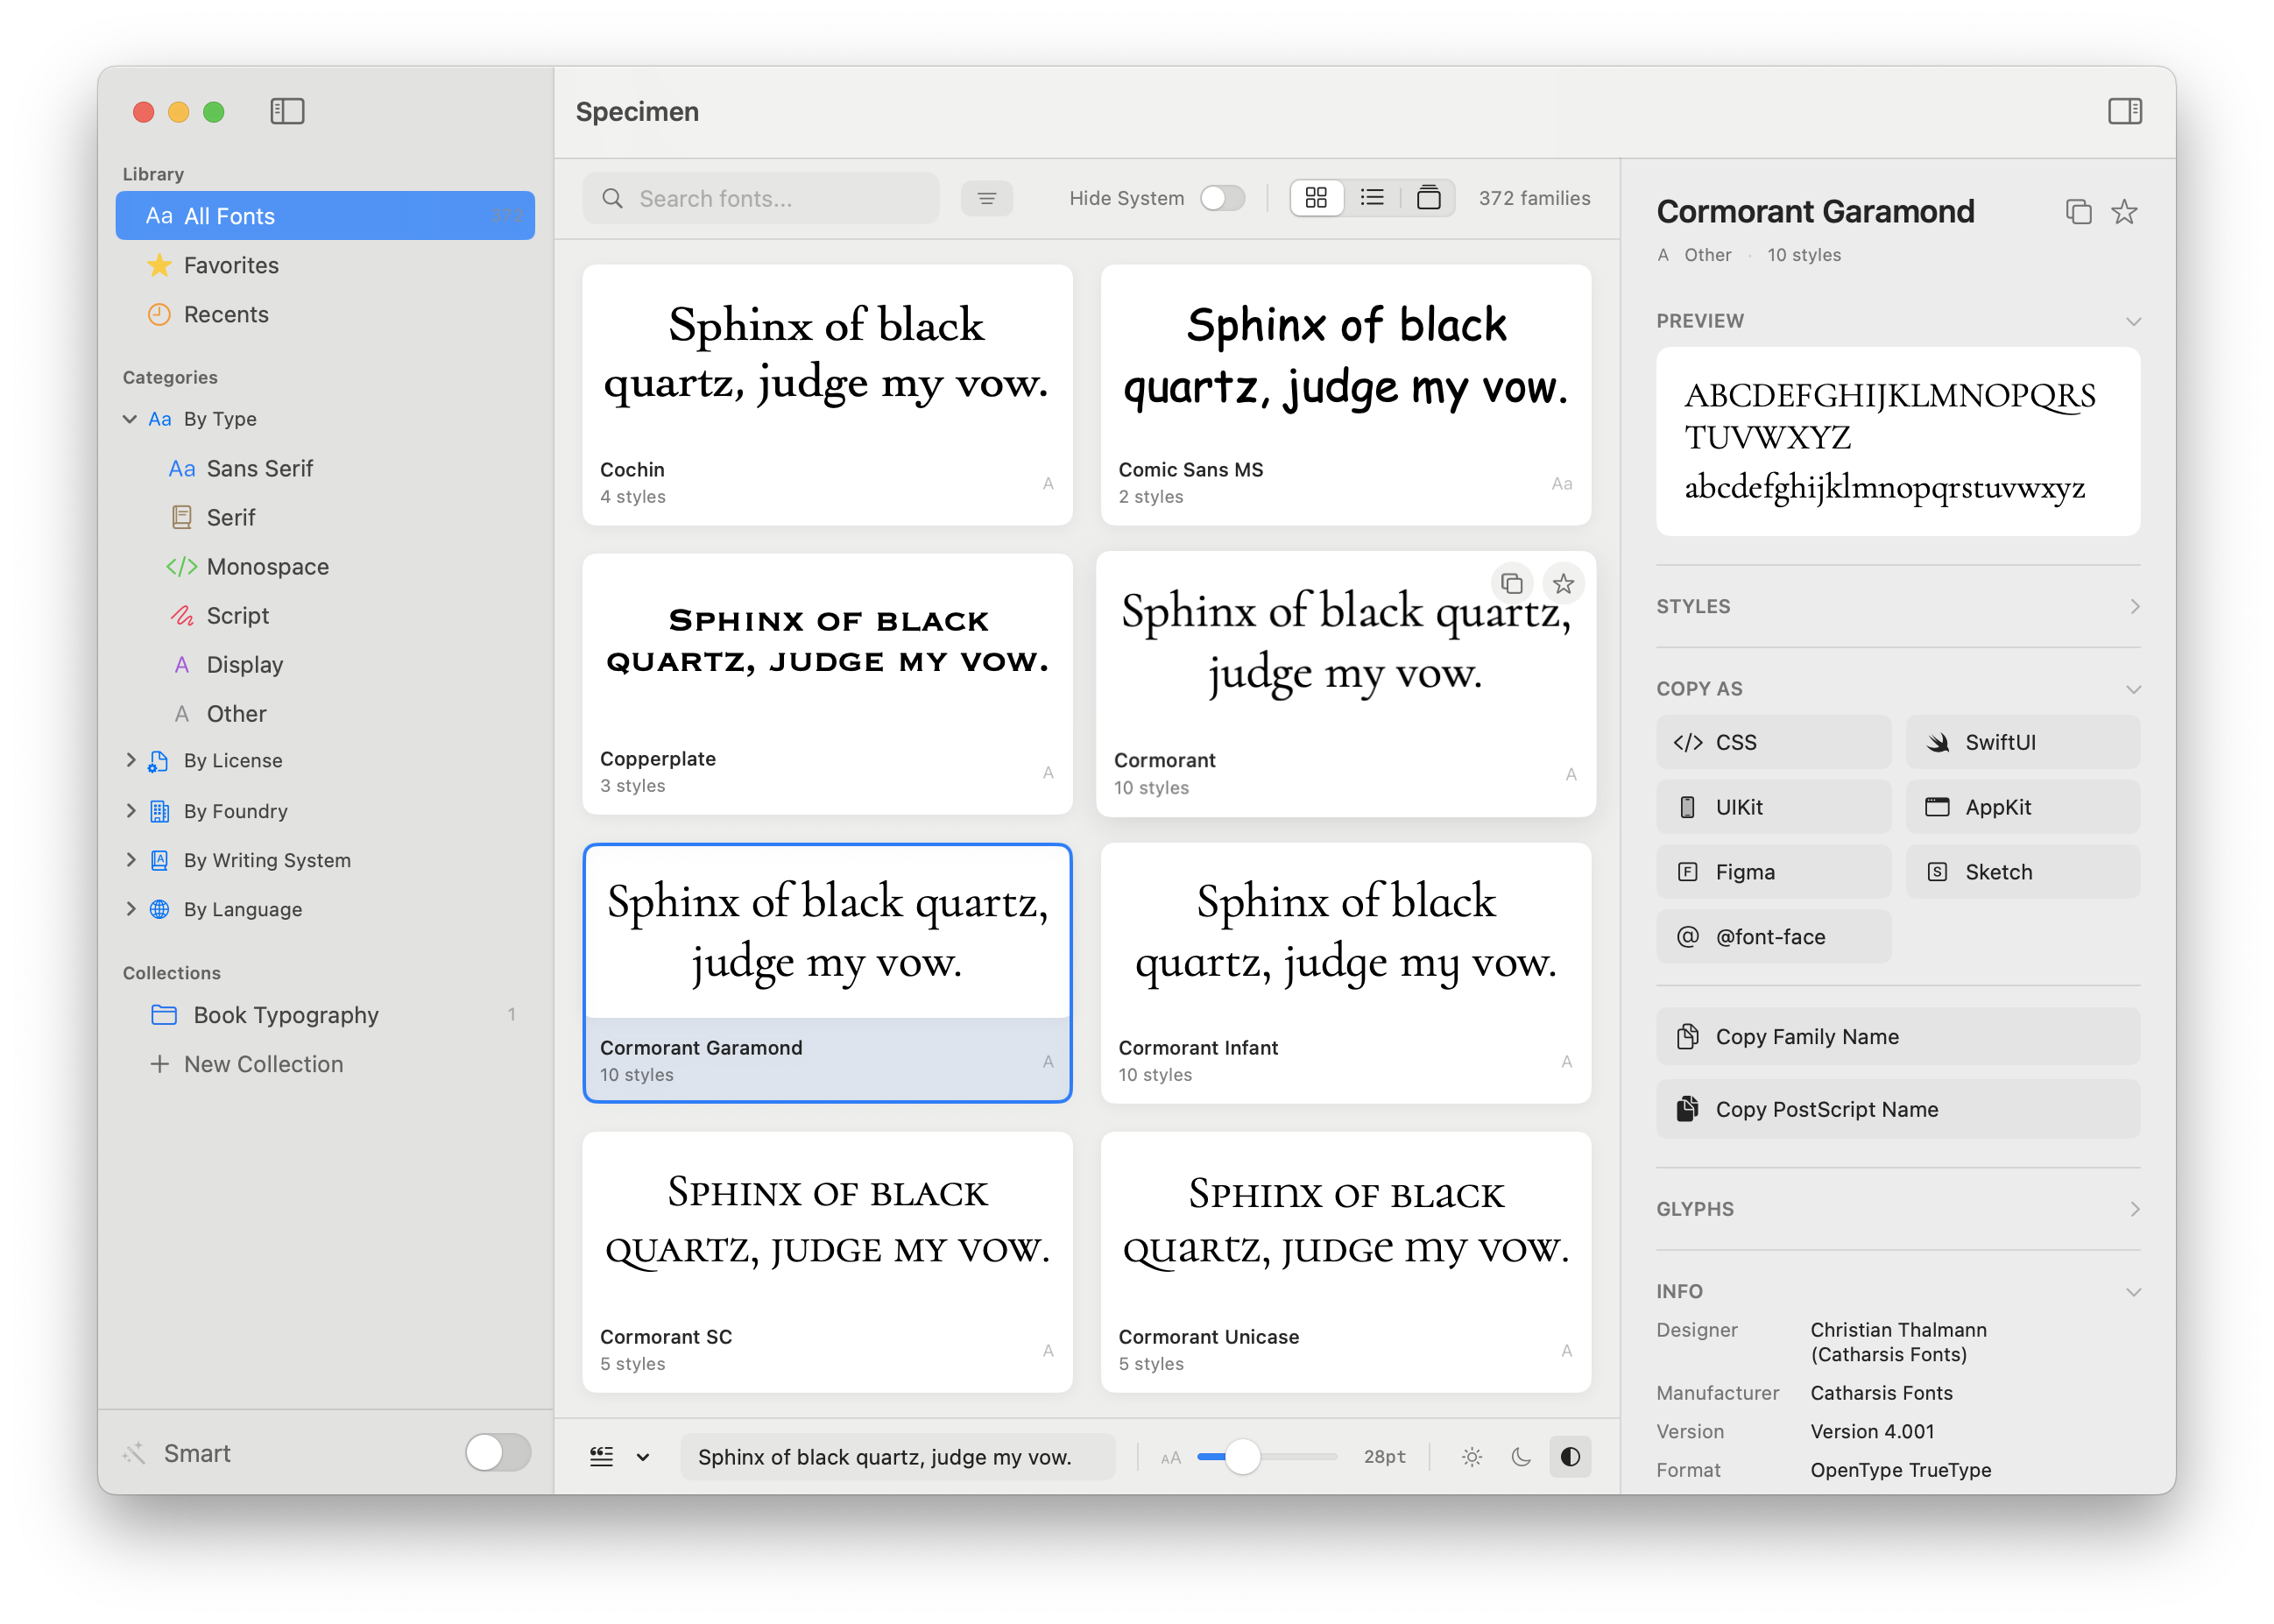Collapse the Preview section
Viewport: 2274px width, 1624px height.
pyautogui.click(x=2134, y=321)
